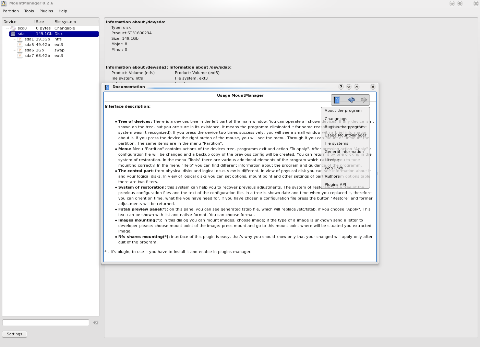Viewport: 480px width, 347px height.
Task: Sort by the File system column header
Action: coord(76,22)
